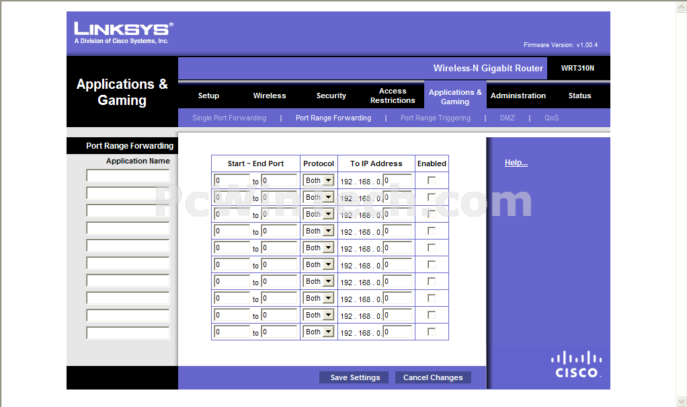Click the 'Wireless-N Gigabit Router' title
Image resolution: width=687 pixels, height=407 pixels.
(488, 68)
